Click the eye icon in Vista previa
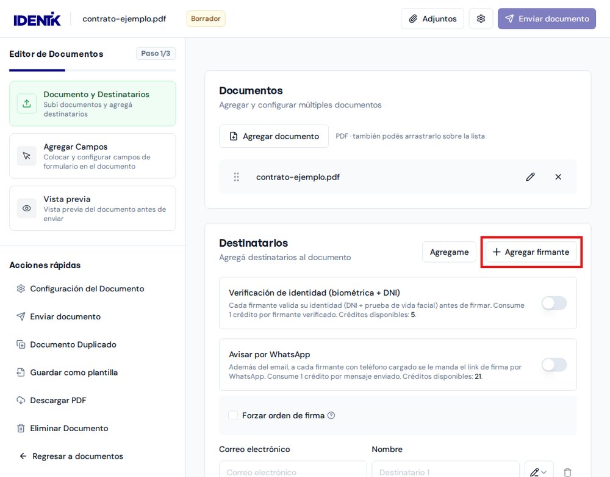 (26, 208)
